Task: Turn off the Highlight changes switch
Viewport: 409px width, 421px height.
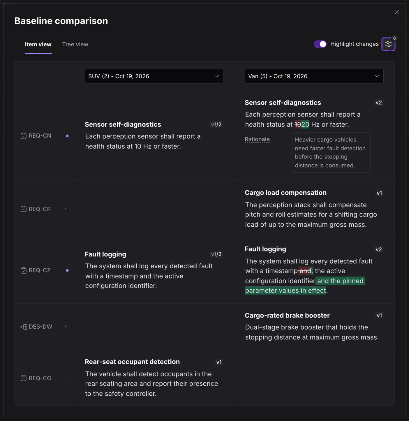Action: (320, 44)
